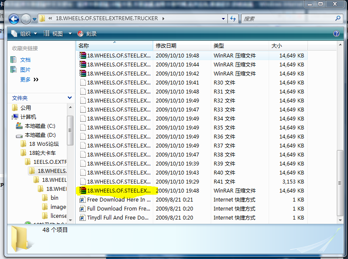
Task: Select the R33 file icon
Action: click(82, 109)
